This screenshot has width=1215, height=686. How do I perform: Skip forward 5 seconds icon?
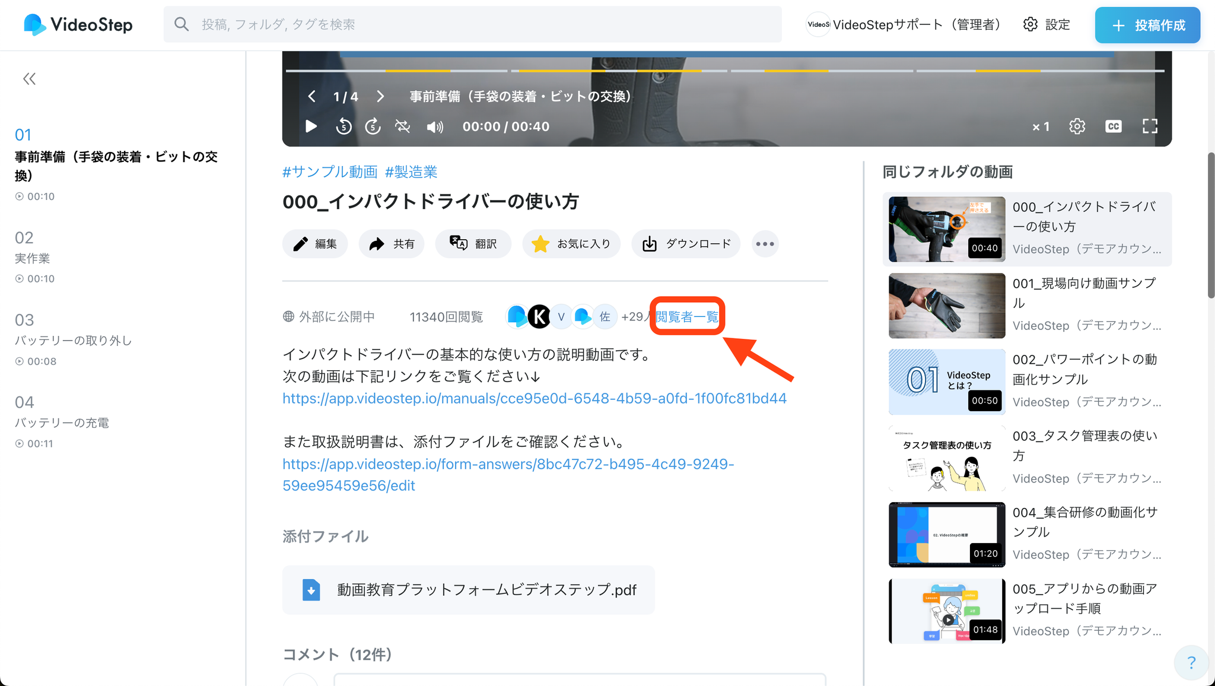click(x=373, y=126)
